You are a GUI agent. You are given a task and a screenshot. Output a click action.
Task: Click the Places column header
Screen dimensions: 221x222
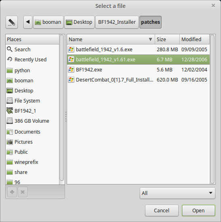click(x=32, y=39)
